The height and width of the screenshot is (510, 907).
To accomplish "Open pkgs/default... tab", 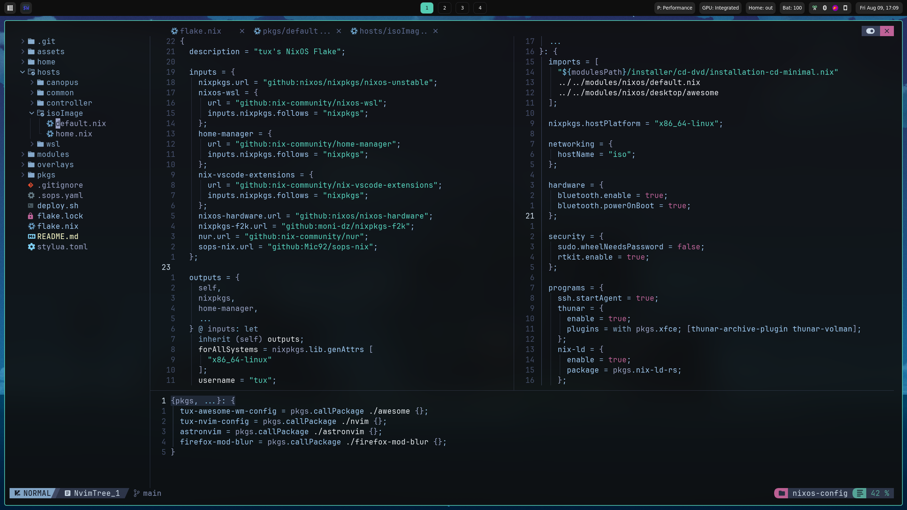I will click(292, 30).
